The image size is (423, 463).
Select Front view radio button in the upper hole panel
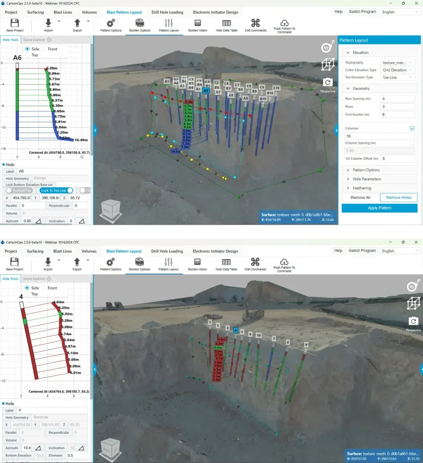45,49
